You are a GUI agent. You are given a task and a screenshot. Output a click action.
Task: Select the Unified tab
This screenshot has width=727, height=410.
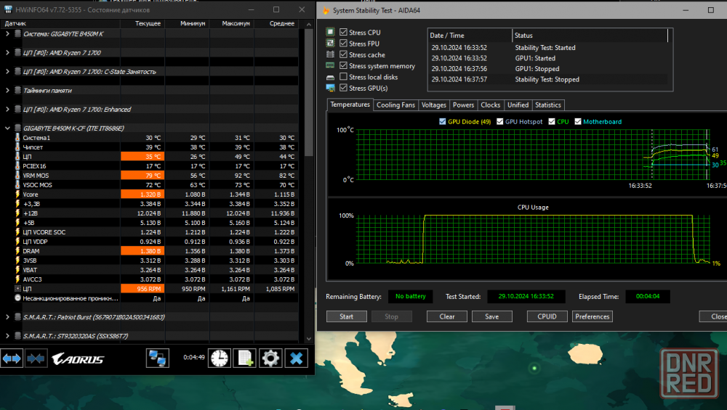coord(518,105)
